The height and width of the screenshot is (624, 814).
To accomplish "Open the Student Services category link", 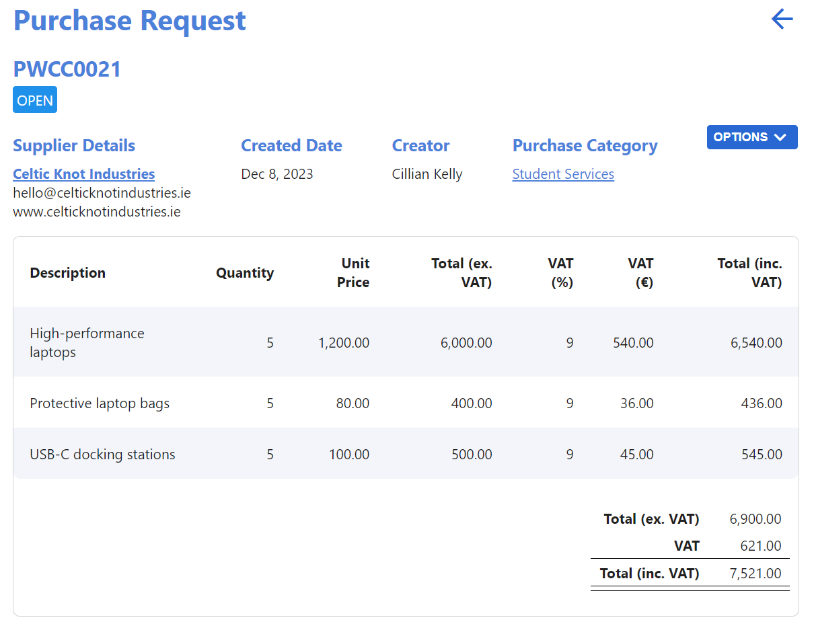I will [x=563, y=174].
